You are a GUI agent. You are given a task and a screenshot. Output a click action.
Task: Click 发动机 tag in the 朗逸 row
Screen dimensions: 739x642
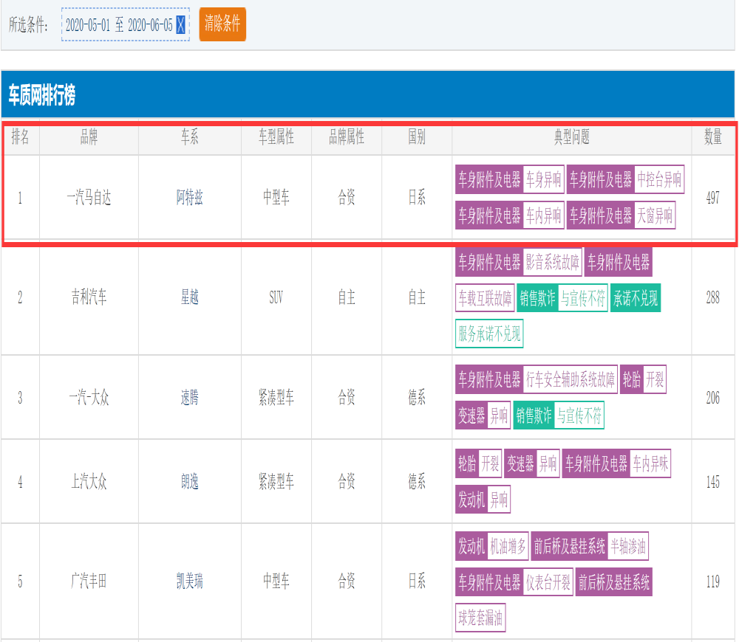[471, 500]
